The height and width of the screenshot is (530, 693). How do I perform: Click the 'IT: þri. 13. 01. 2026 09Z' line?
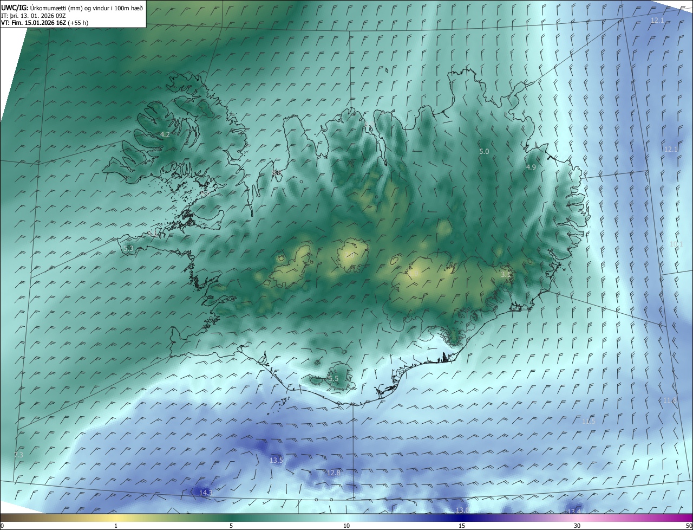(34, 15)
